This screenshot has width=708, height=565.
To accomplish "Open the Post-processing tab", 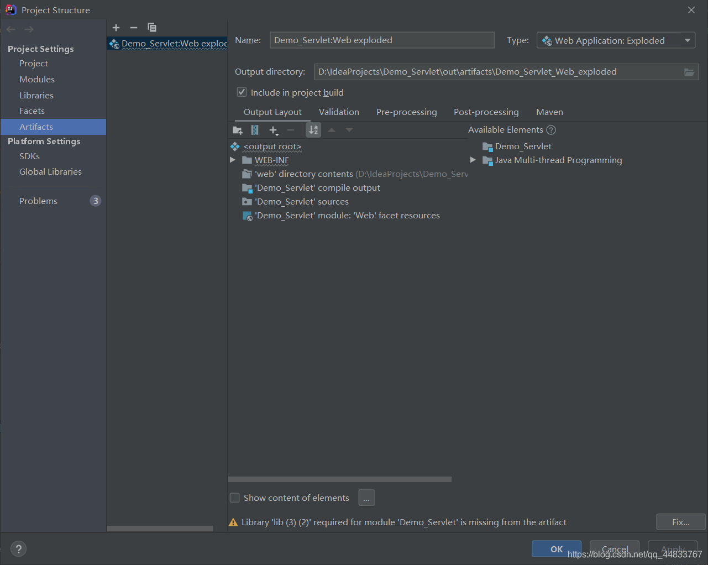I will [x=486, y=112].
